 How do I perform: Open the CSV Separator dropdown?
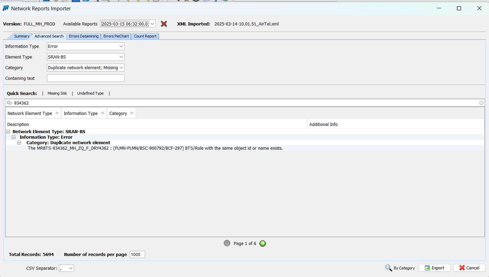[x=71, y=268]
